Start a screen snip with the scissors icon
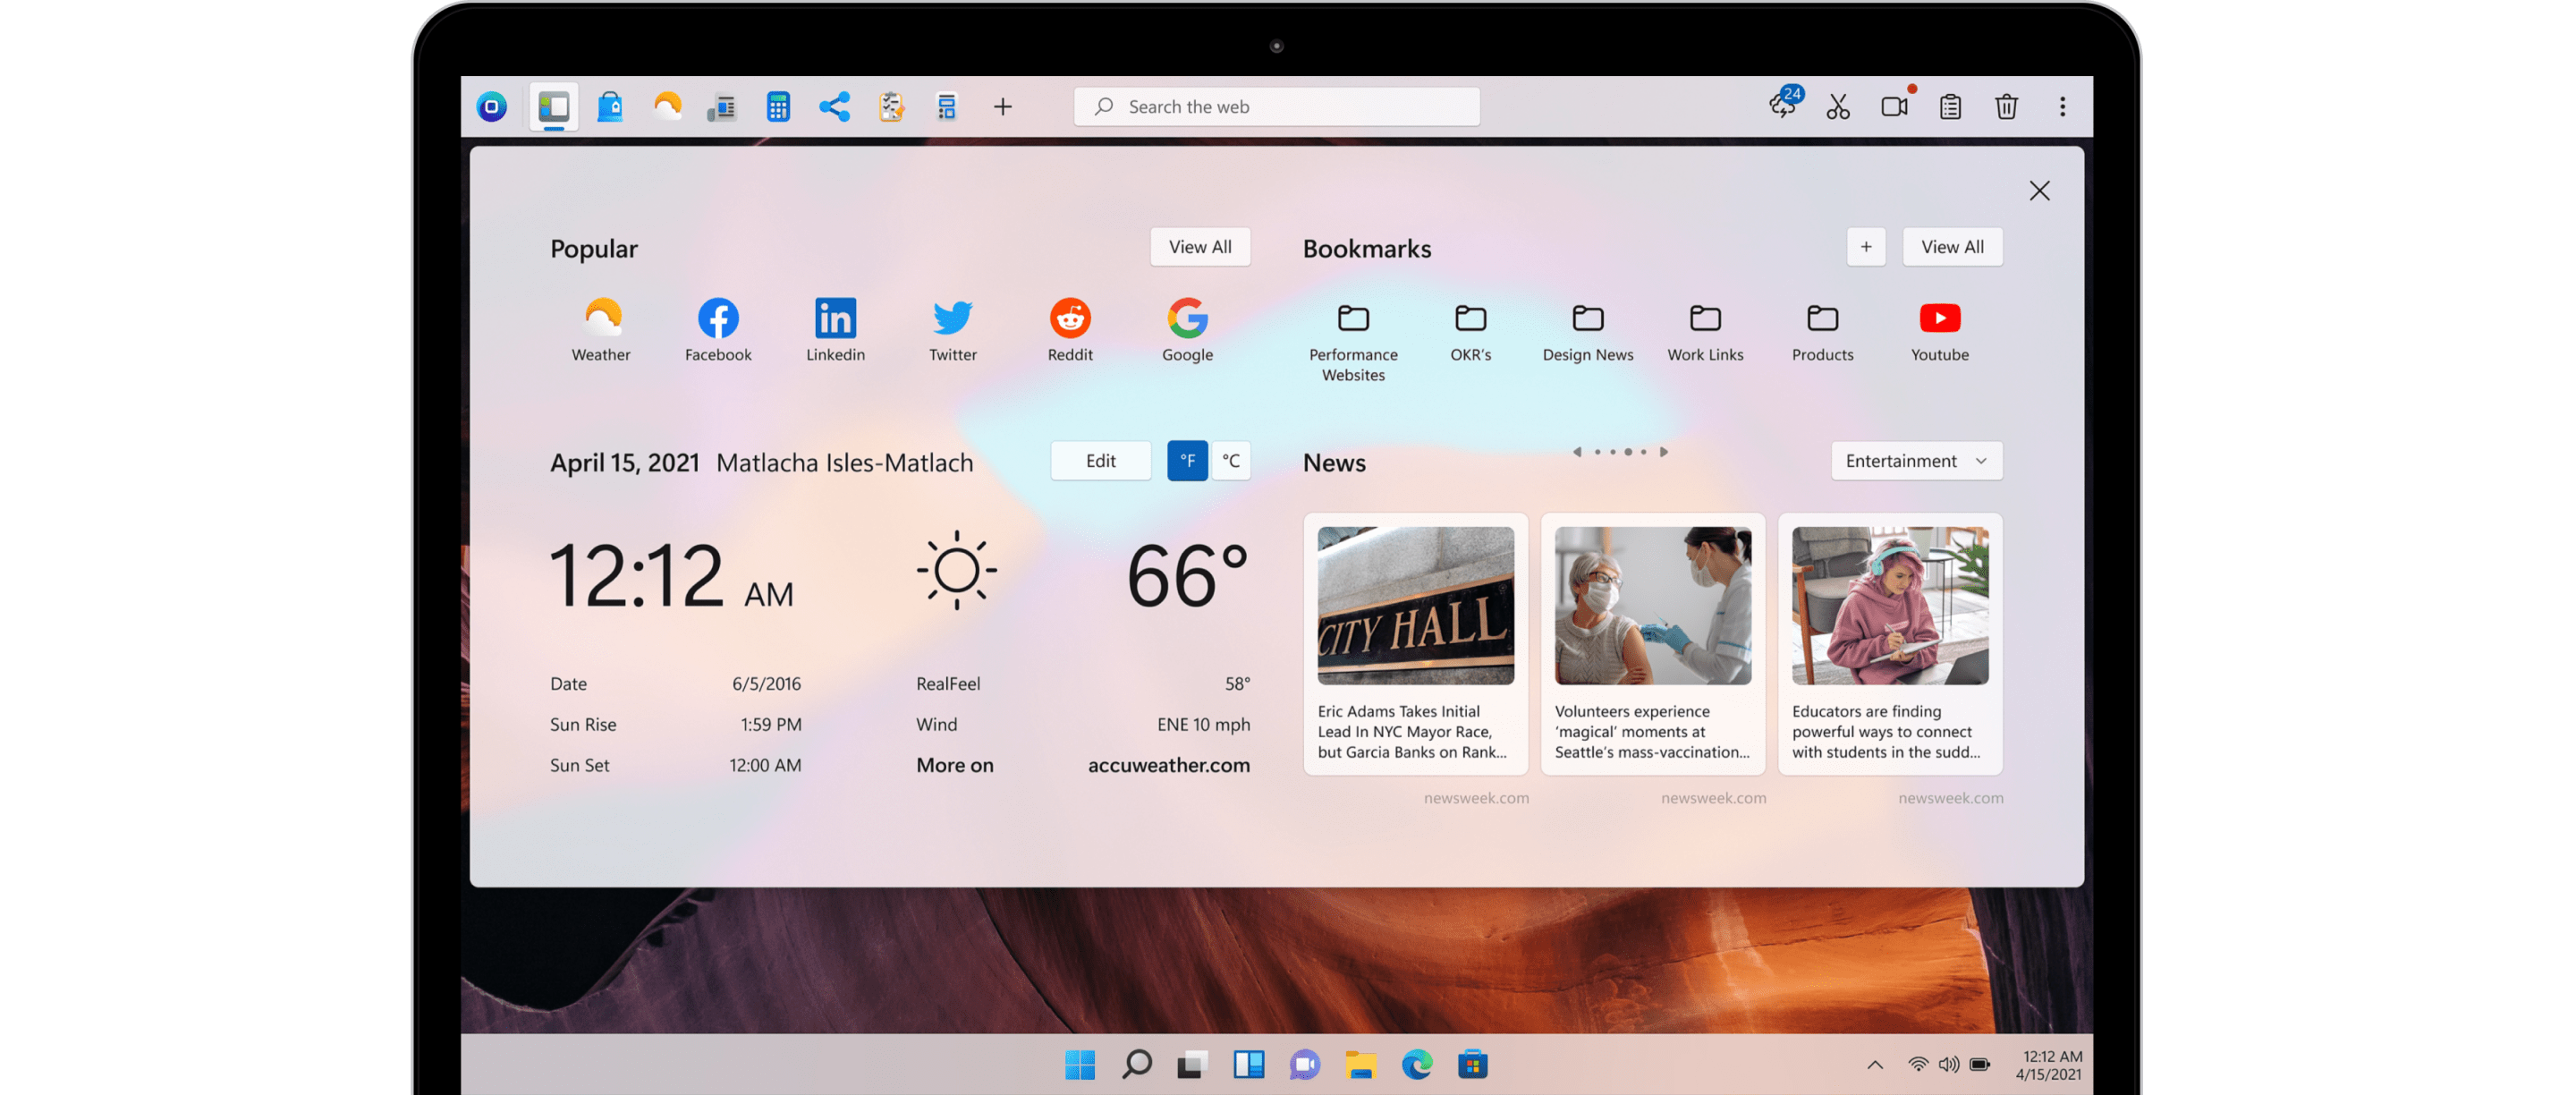 click(1840, 106)
